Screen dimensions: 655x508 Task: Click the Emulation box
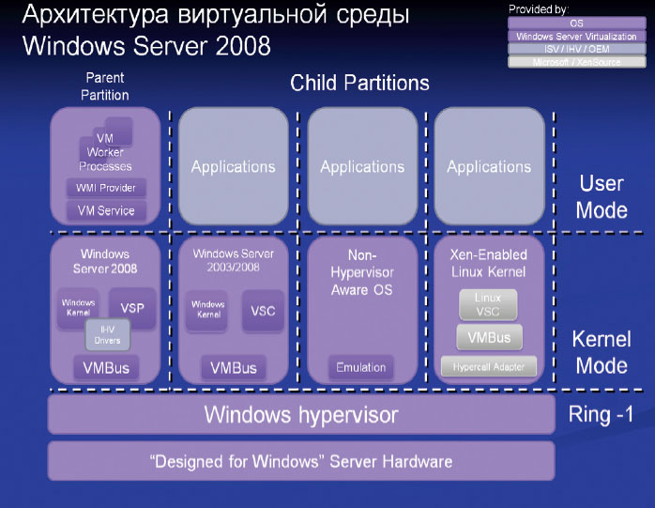point(360,367)
